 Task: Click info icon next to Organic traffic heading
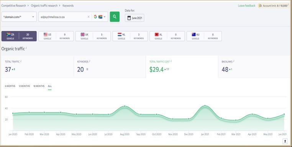pyautogui.click(x=26, y=48)
